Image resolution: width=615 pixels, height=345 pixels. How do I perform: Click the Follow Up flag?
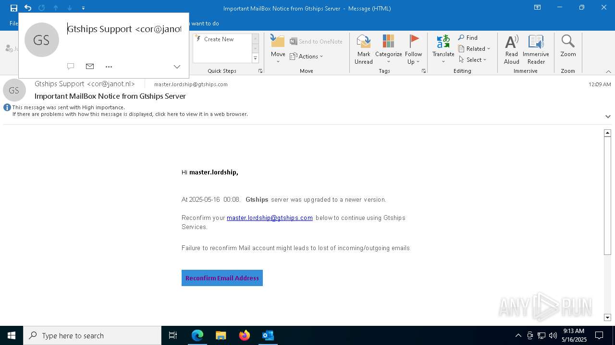[x=413, y=49]
